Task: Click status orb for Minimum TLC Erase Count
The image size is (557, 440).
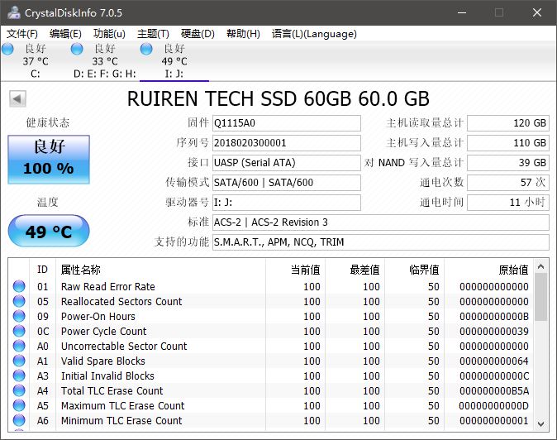Action: point(19,420)
